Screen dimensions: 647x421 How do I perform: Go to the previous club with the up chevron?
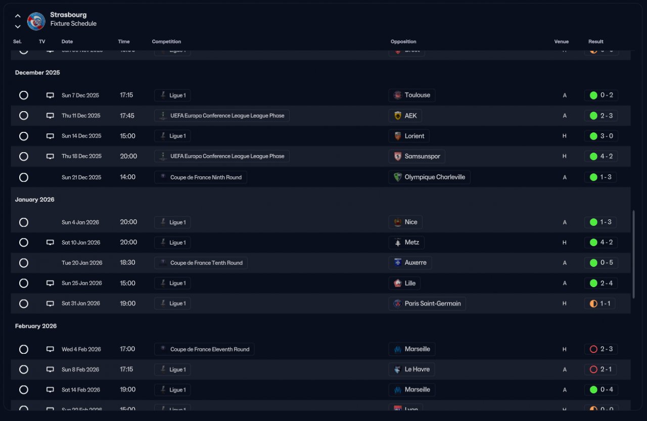pos(18,16)
